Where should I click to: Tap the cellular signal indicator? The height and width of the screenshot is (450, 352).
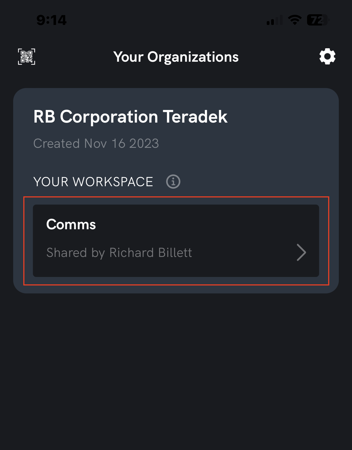pyautogui.click(x=273, y=20)
